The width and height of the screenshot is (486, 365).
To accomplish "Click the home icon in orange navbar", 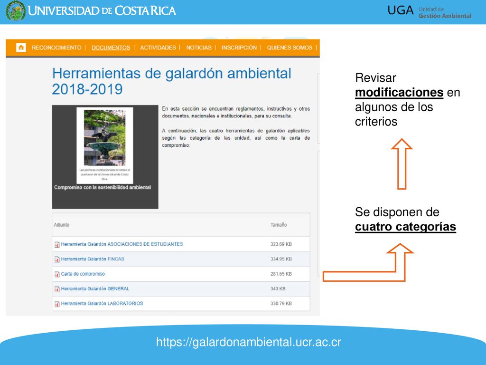I will pos(21,48).
